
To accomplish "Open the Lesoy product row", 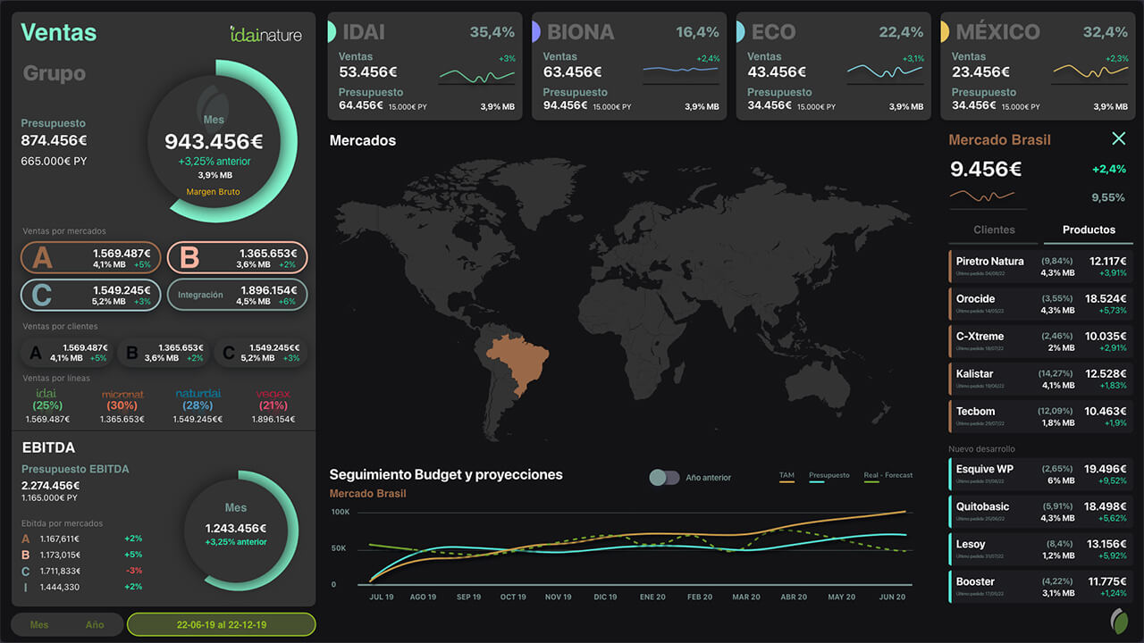I will 1040,548.
